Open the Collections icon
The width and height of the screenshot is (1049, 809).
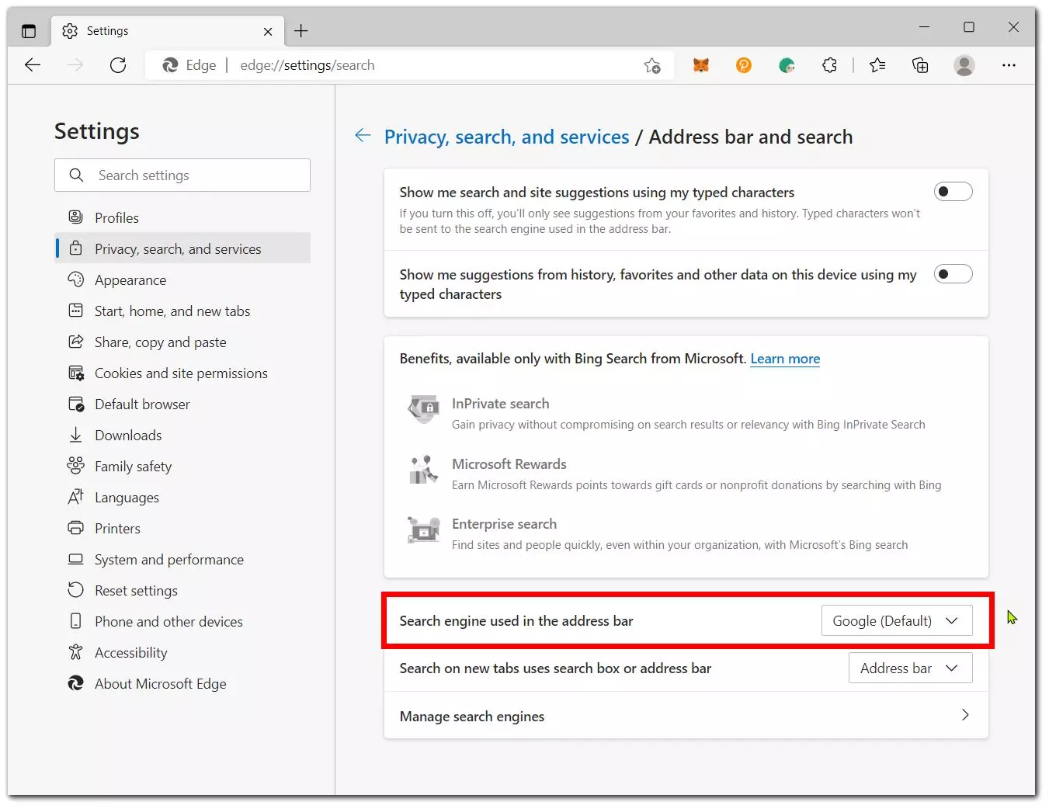[920, 65]
